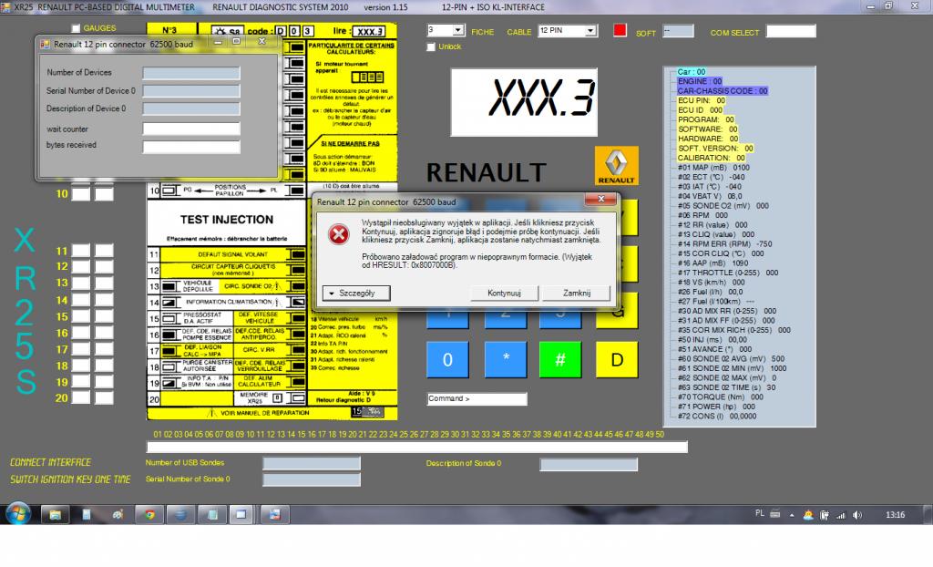Expand Szczegóły details in error dialog
Screen dimensions: 933x567
click(x=356, y=293)
